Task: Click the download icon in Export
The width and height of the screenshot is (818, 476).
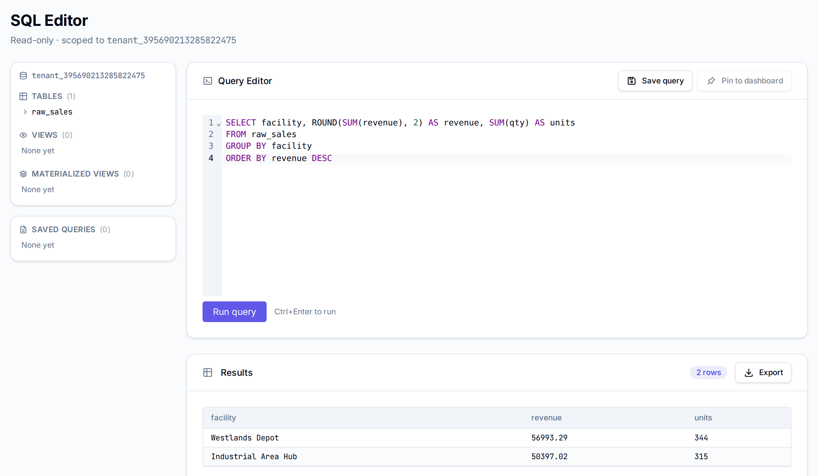Action: pos(748,373)
